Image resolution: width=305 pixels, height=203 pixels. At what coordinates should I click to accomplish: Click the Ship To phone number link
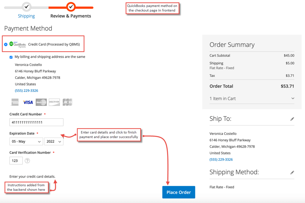click(221, 159)
